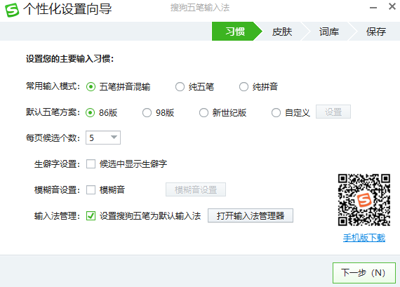
Task: Minimize the wizard window
Action: click(373, 8)
